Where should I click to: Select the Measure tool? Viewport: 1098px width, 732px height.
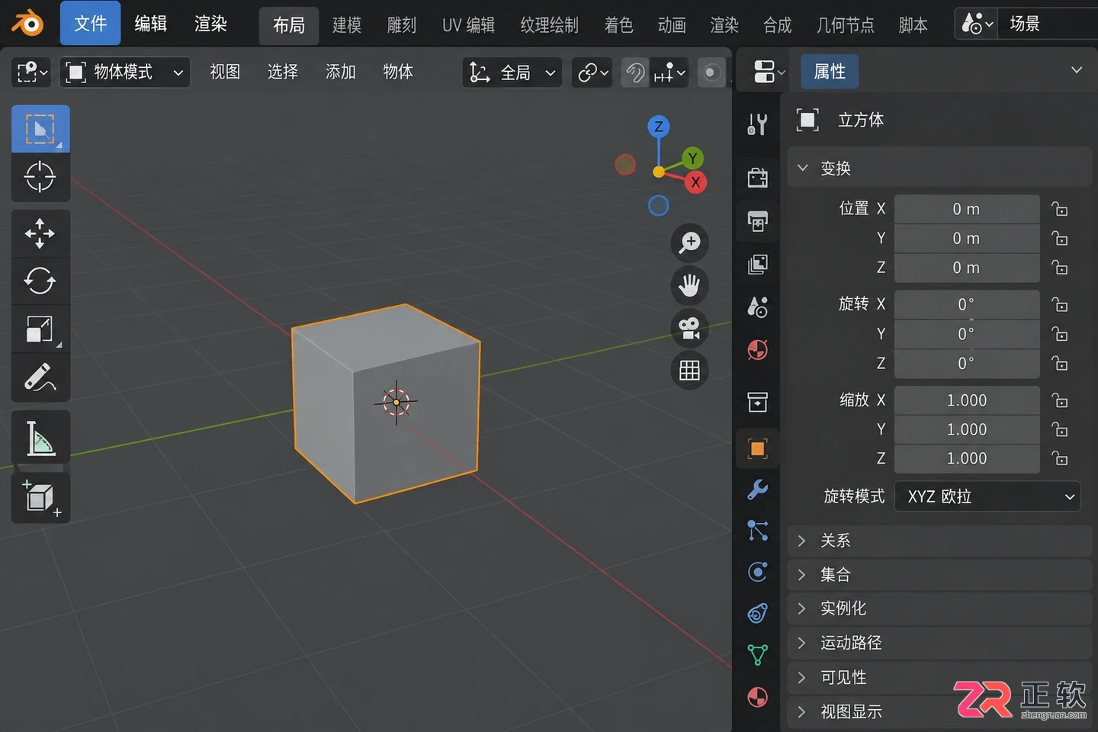pos(40,438)
